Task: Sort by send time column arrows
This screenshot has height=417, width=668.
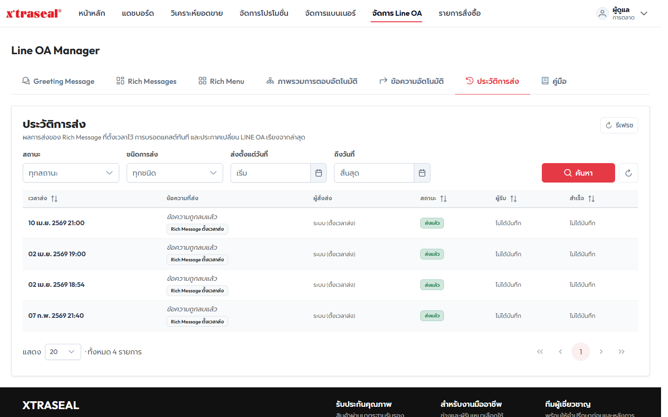Action: pyautogui.click(x=54, y=198)
